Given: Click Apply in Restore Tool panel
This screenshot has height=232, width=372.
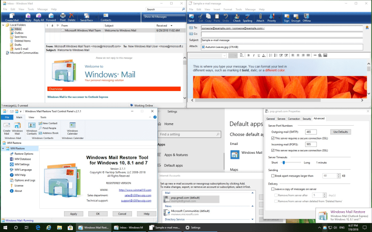Looking at the screenshot, I should click(x=73, y=214).
